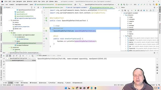
Task: Run the showConfigValues configuration from the toolbar
Action: tap(118, 4)
